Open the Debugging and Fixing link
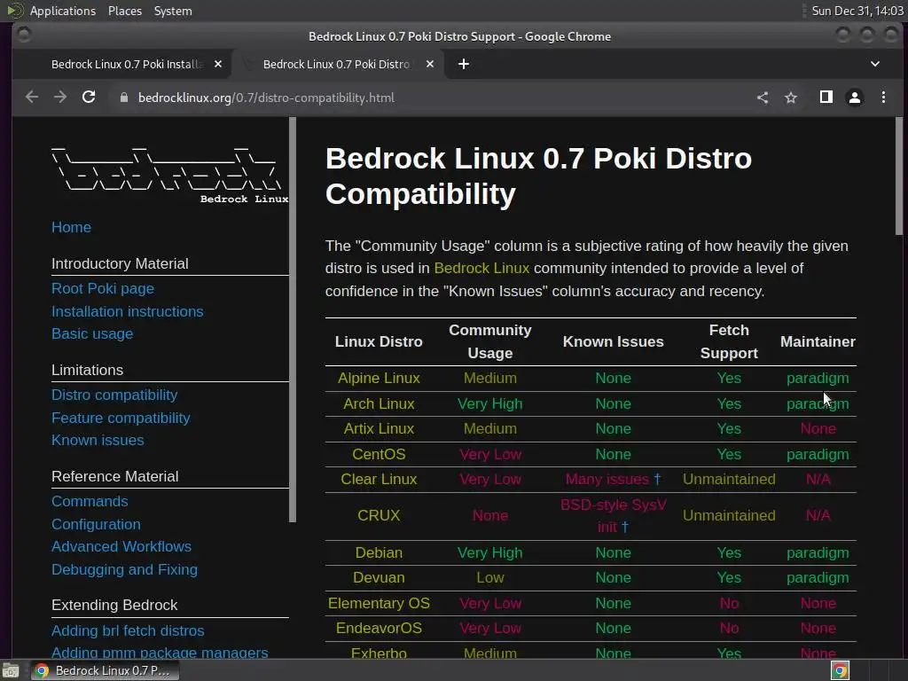Image resolution: width=908 pixels, height=681 pixels. coord(124,570)
